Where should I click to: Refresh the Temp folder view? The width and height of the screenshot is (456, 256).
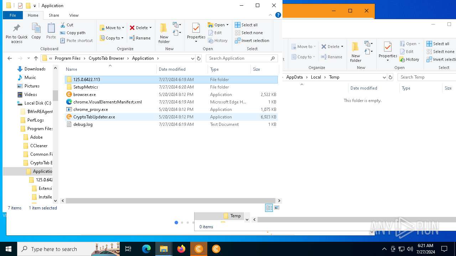point(390,77)
